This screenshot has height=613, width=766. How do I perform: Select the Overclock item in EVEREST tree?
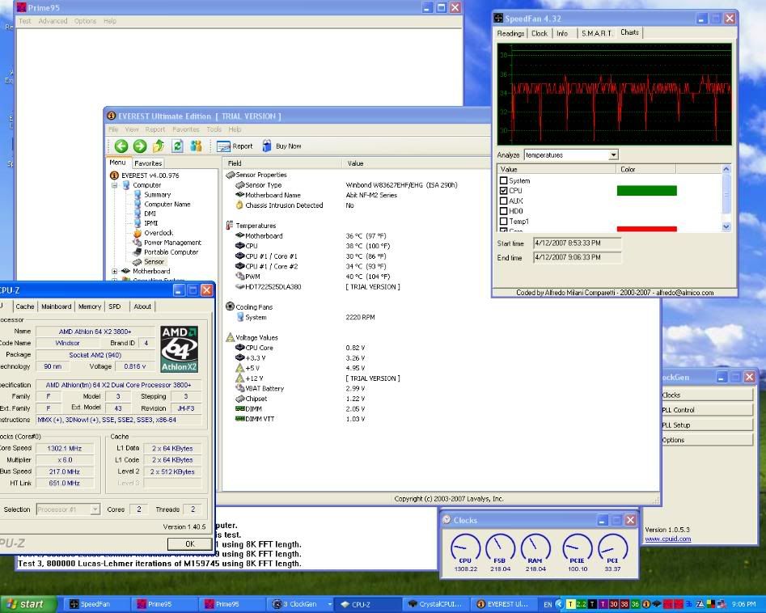click(x=158, y=233)
